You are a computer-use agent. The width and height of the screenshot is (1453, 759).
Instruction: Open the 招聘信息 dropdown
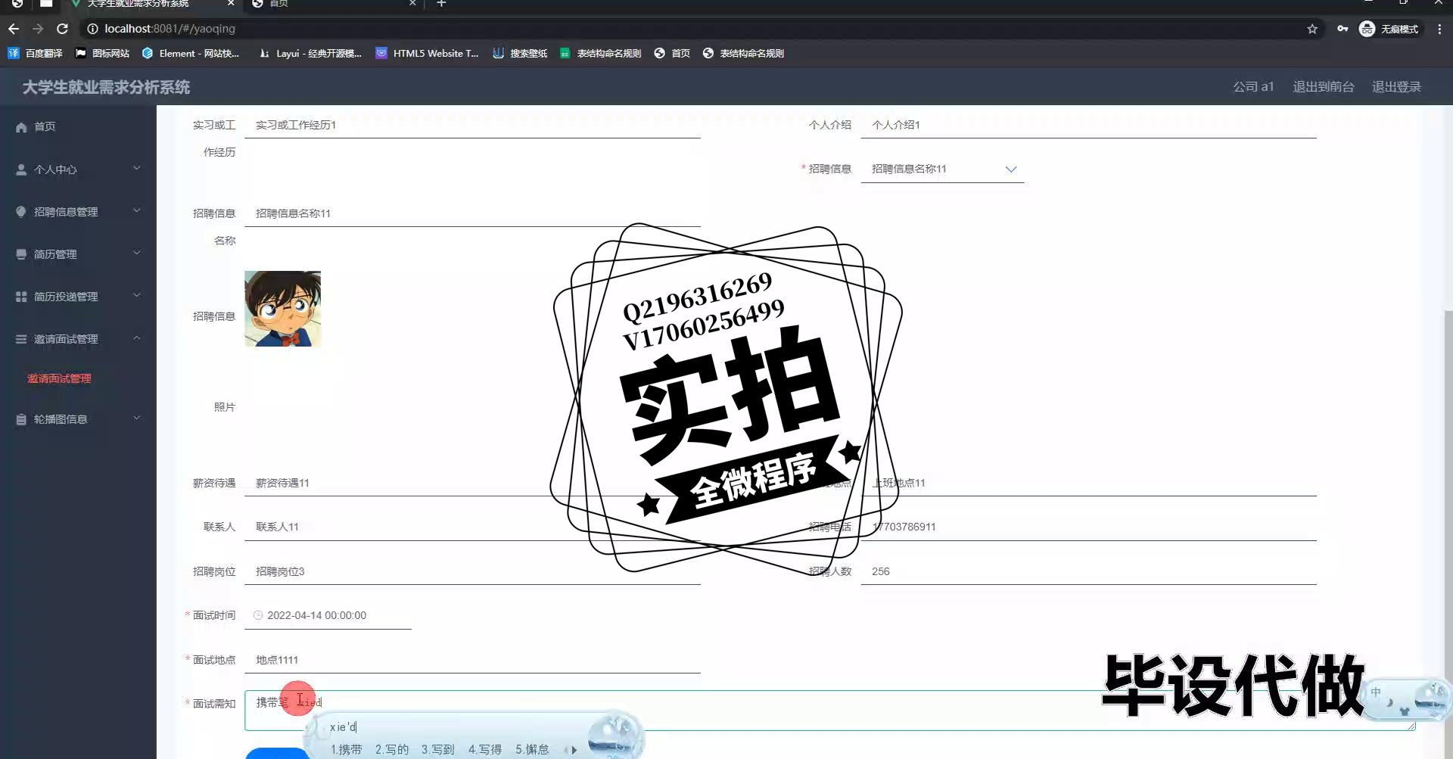click(942, 169)
